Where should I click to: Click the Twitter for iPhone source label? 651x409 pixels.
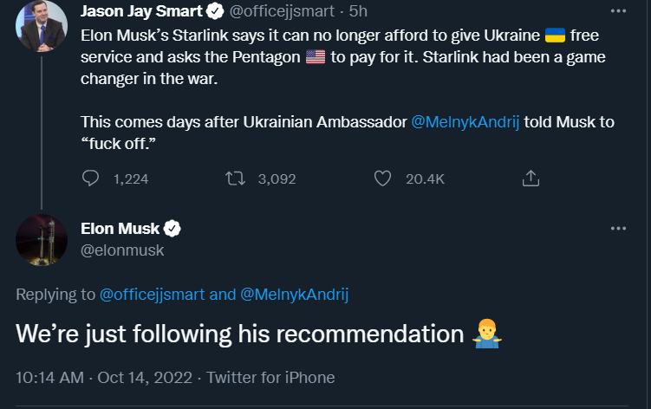(270, 378)
